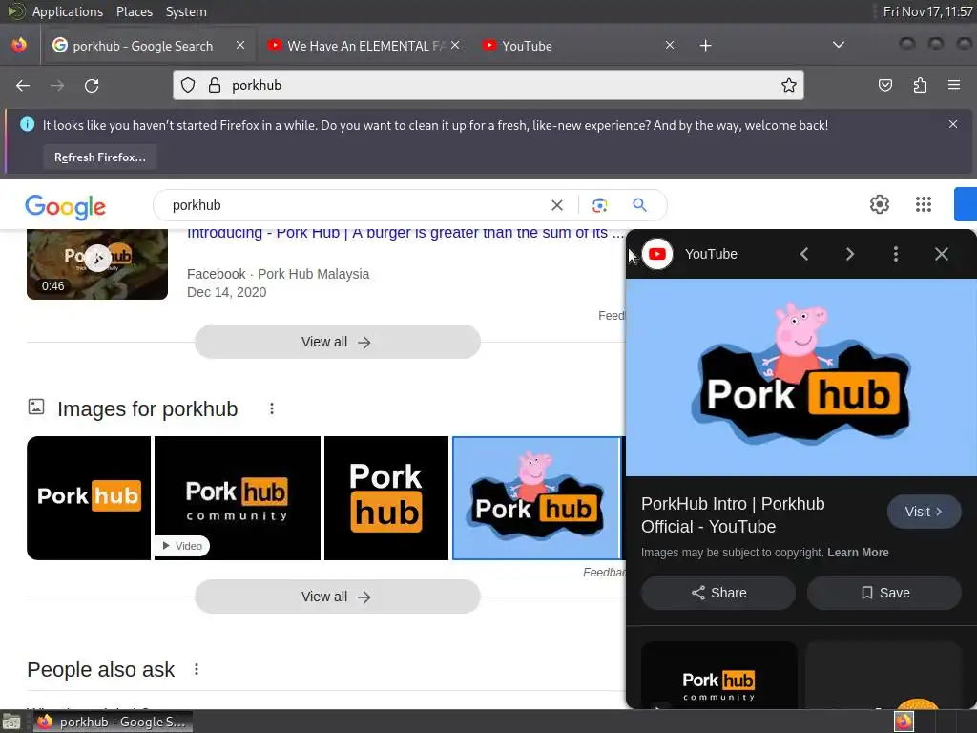Click the porkhub Firefox taskbar entry

[113, 722]
